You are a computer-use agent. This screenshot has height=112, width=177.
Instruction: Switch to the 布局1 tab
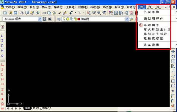(36, 108)
